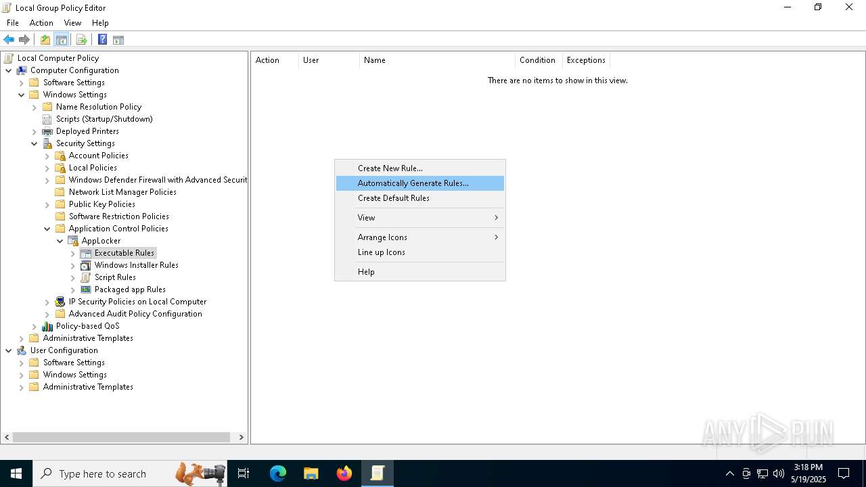The width and height of the screenshot is (866, 487).
Task: Click the User Configuration user icon
Action: click(22, 350)
